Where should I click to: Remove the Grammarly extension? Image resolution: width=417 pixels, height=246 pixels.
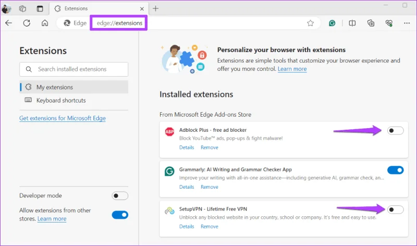coord(210,187)
